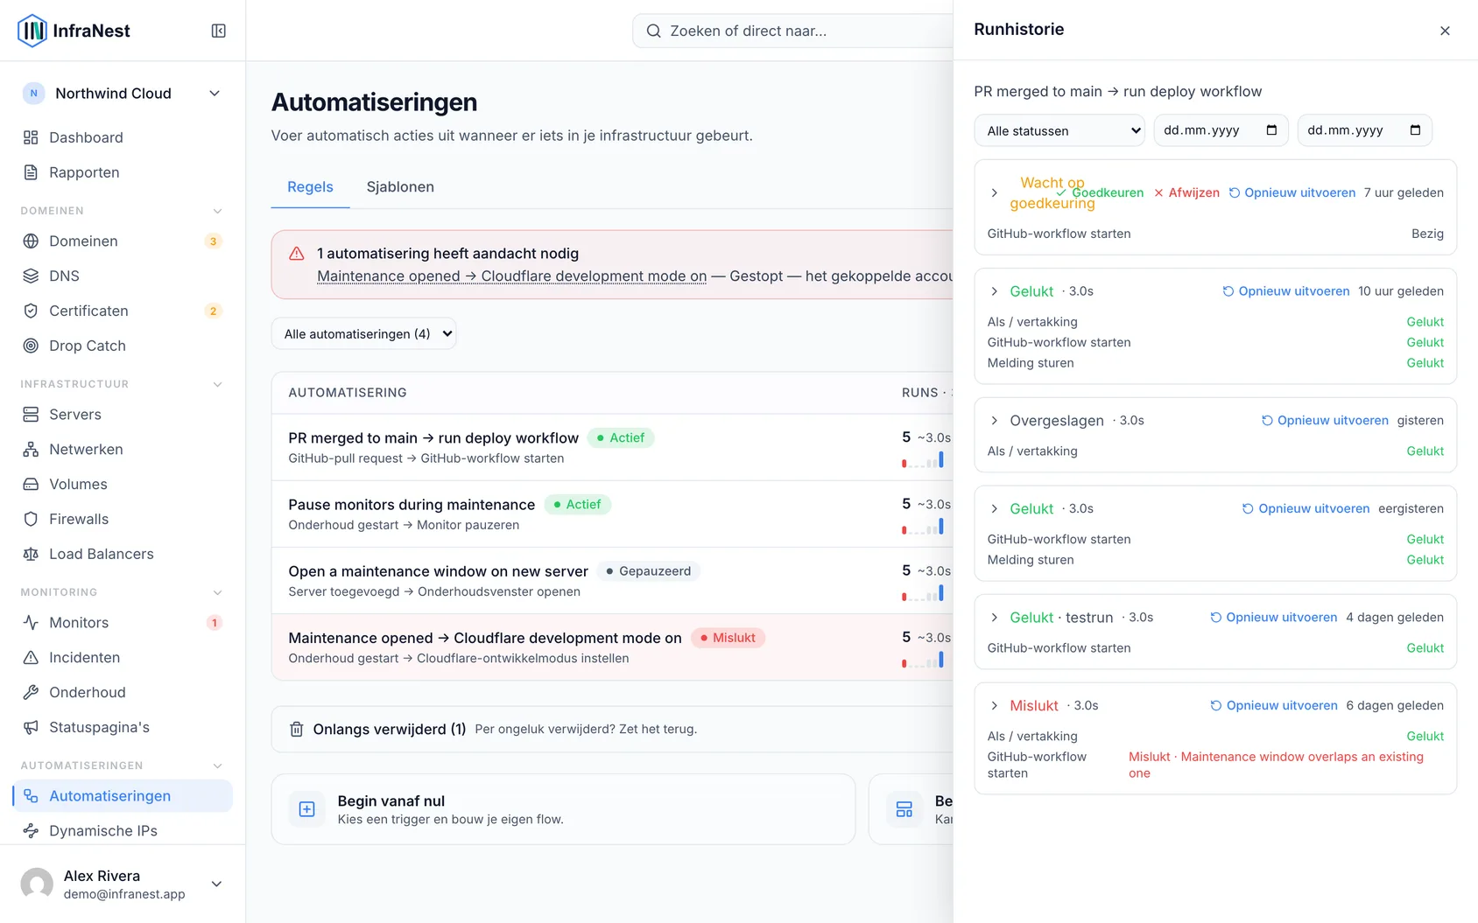This screenshot has height=923, width=1478.
Task: Navigate to Servers
Action: (123, 414)
